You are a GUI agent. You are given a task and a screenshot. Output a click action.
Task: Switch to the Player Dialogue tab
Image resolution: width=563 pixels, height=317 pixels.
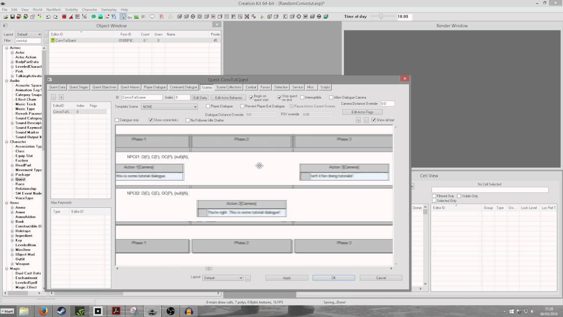(155, 87)
